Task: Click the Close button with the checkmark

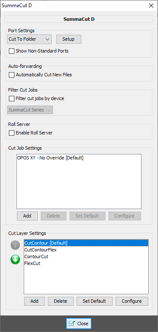Action: pyautogui.click(x=79, y=324)
